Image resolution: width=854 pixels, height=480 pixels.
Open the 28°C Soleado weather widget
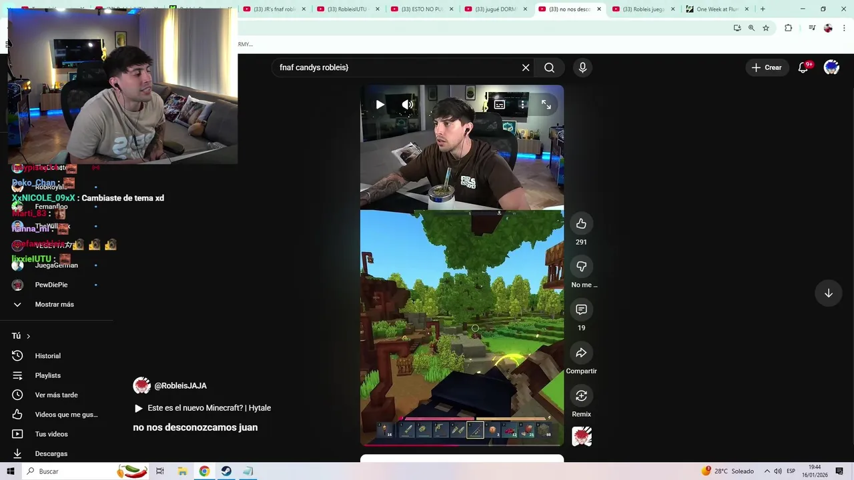[x=727, y=471]
